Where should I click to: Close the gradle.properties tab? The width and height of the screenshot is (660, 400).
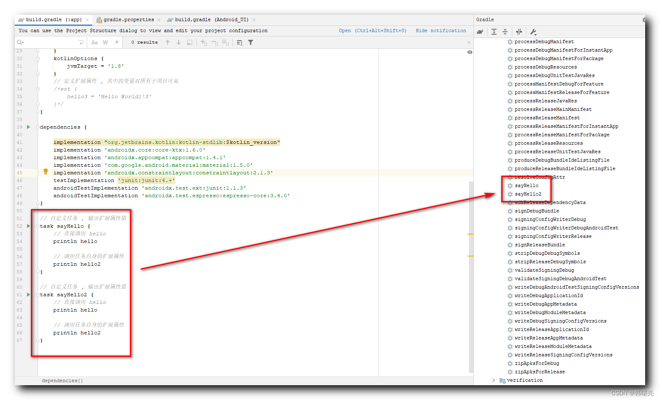159,20
